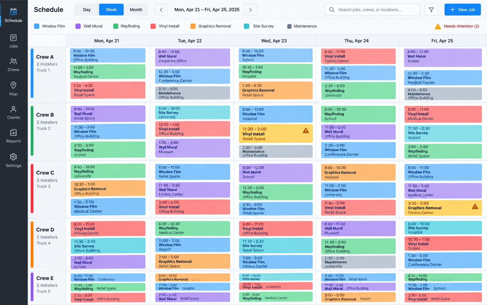
Task: Click warning icon on Fitness Center Graphics Removal
Action: tap(475, 207)
